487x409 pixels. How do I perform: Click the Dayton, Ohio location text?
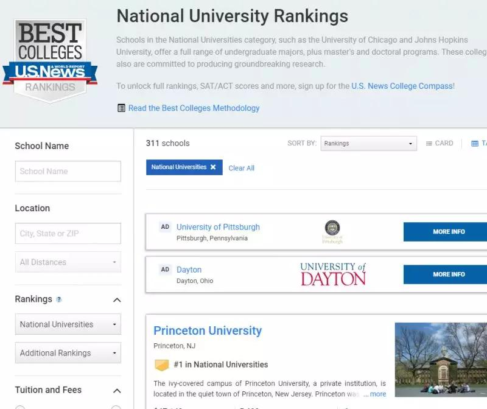[195, 281]
